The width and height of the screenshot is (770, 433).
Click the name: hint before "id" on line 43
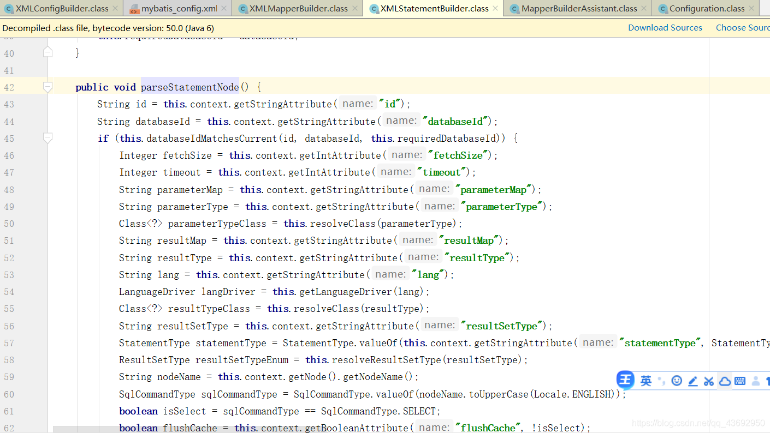[x=358, y=104]
